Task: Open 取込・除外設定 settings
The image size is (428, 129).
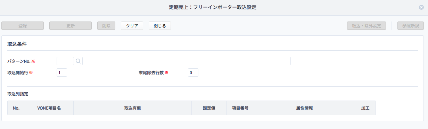Action: [x=367, y=26]
